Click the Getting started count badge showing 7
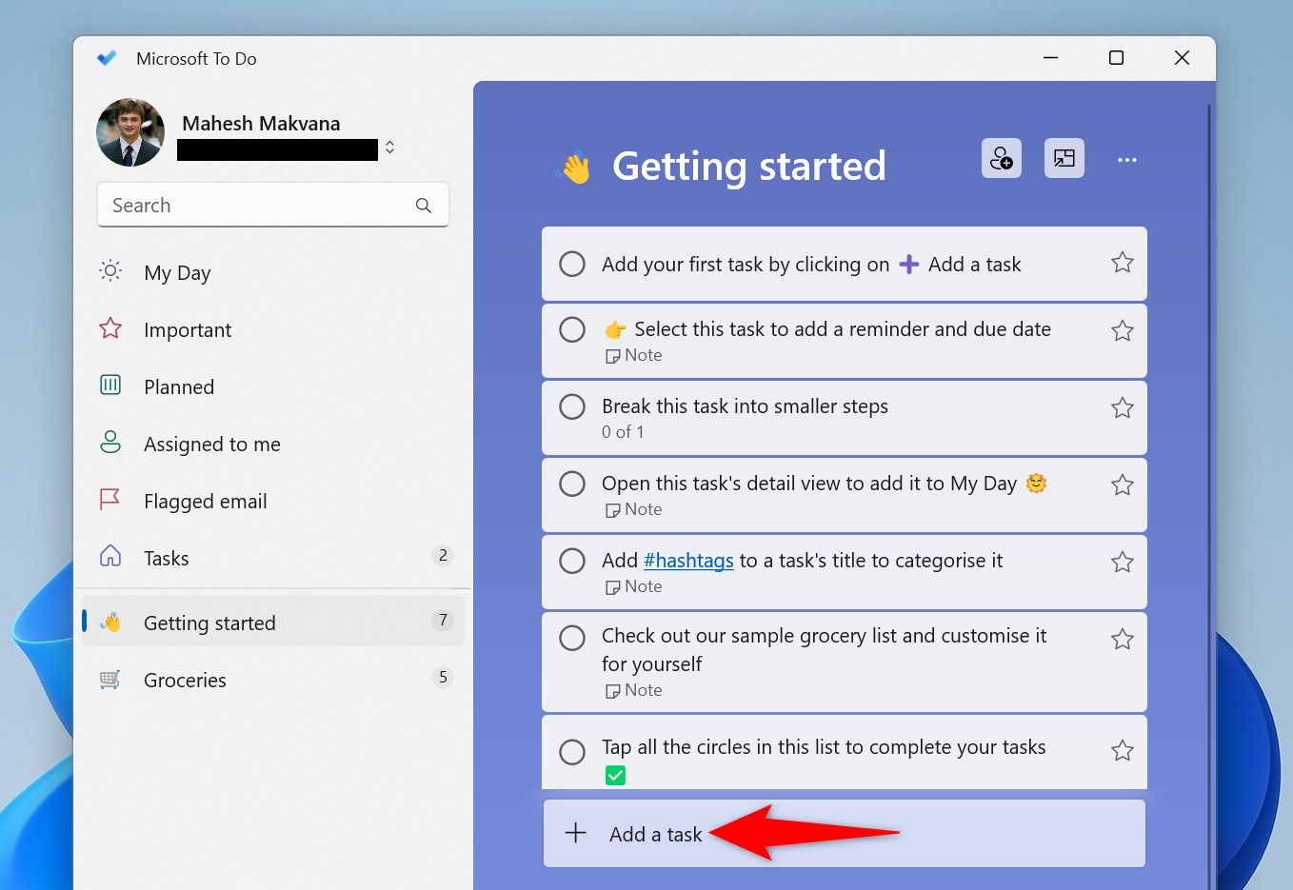The image size is (1293, 890). pyautogui.click(x=443, y=621)
